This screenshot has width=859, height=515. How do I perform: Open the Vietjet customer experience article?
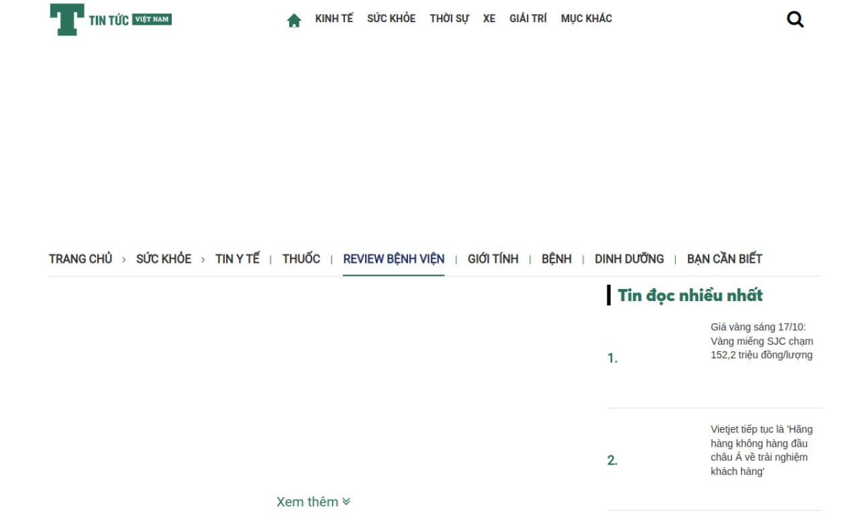(761, 450)
